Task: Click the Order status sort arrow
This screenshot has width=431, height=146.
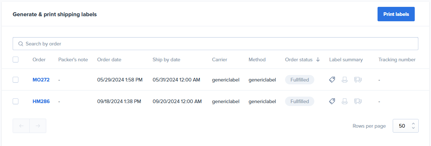Action: (x=318, y=59)
